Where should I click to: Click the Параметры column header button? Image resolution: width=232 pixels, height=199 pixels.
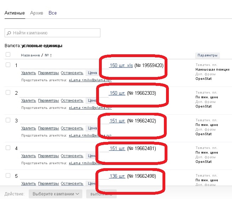(208, 55)
